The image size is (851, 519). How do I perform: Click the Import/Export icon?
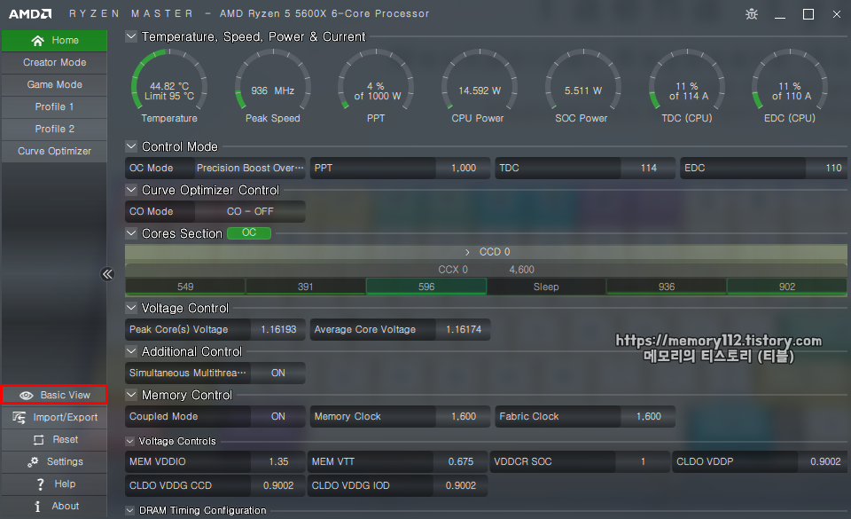pyautogui.click(x=19, y=418)
